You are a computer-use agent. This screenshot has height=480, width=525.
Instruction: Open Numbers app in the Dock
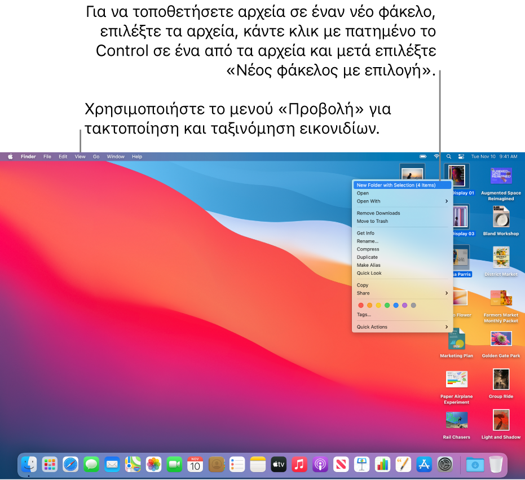pyautogui.click(x=382, y=465)
